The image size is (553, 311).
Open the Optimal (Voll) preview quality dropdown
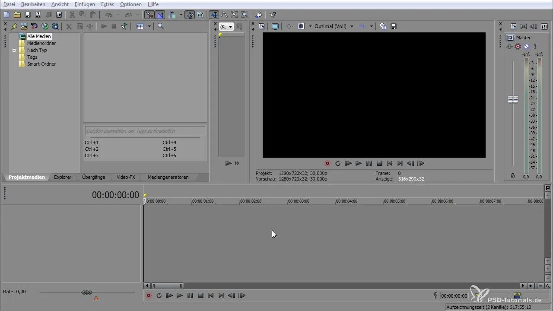(334, 26)
